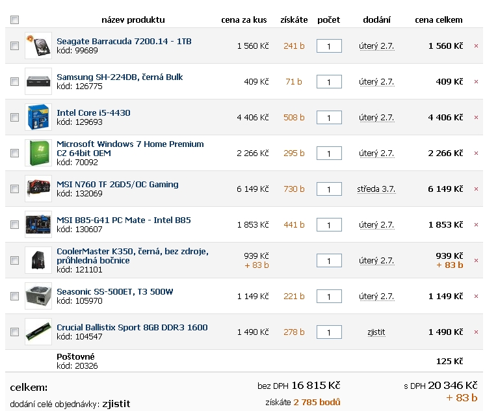Viewport: 485px width, 411px height.
Task: Remove Crucial Ballistix RAM with red X
Action: point(476,332)
